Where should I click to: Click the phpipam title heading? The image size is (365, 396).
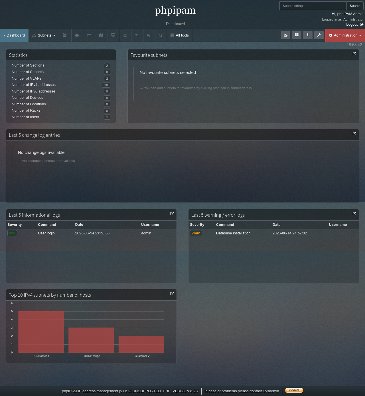coord(175,10)
